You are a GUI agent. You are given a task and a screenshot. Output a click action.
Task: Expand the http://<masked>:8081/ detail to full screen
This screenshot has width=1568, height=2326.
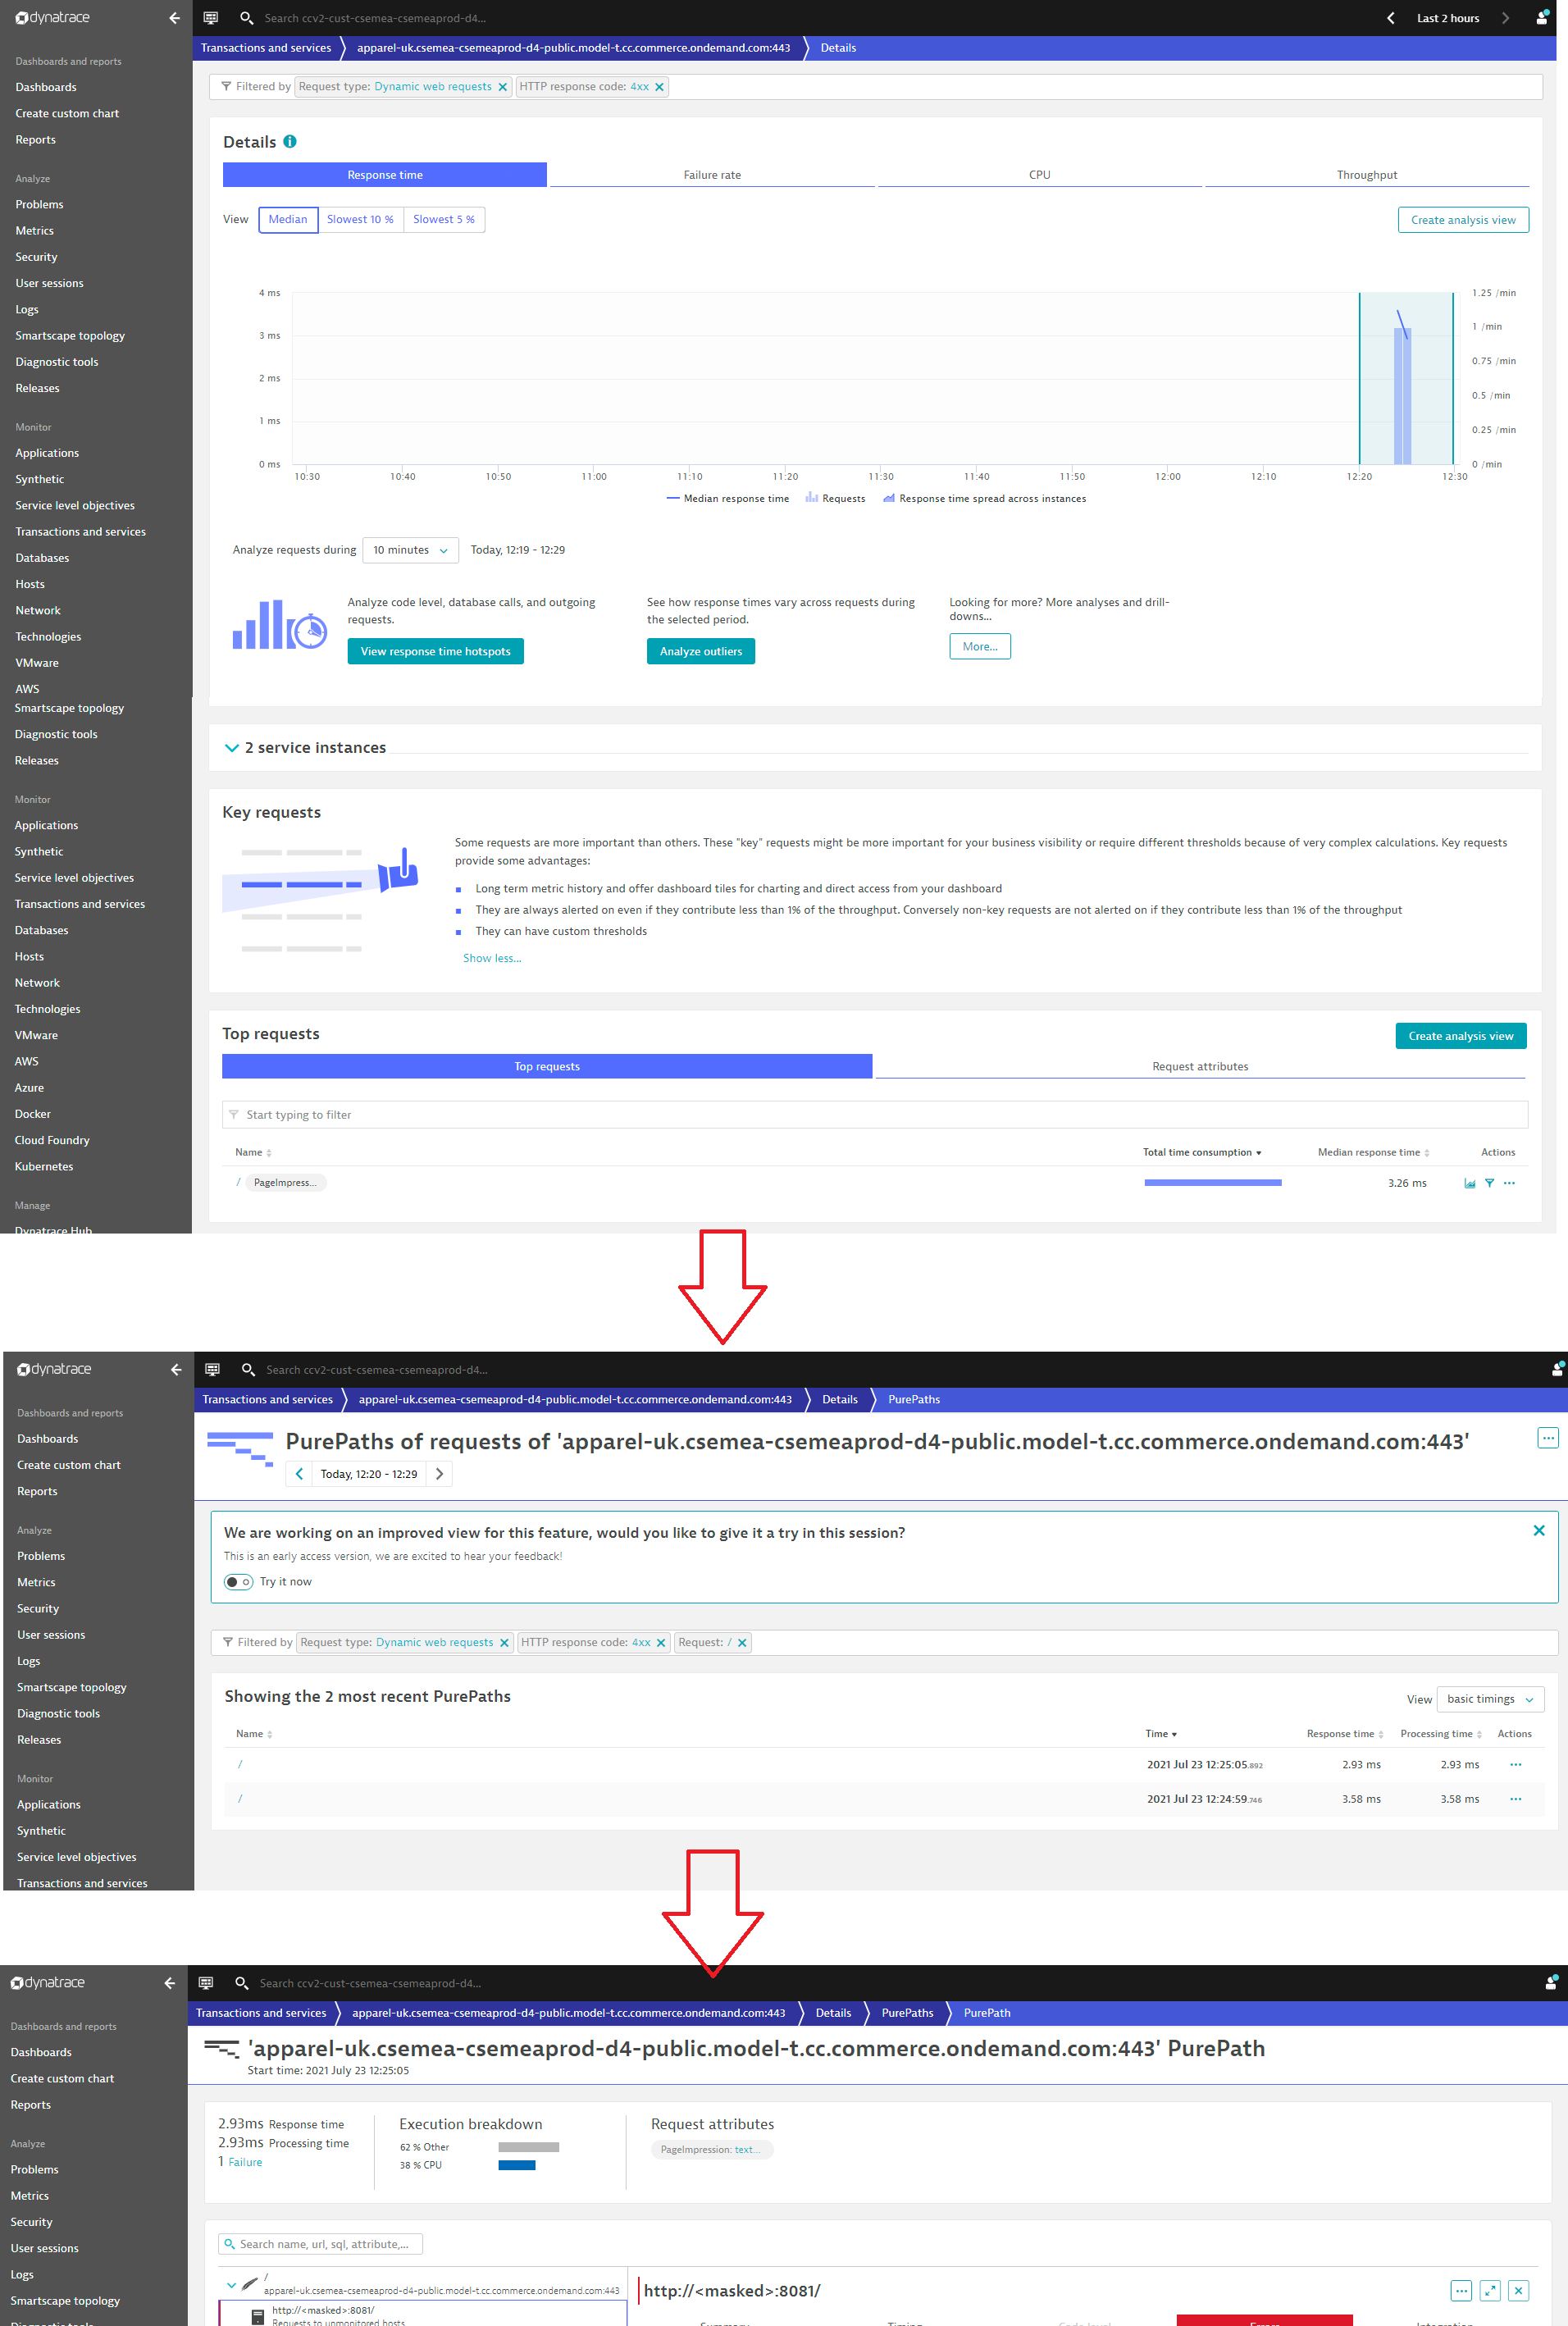pos(1490,2290)
